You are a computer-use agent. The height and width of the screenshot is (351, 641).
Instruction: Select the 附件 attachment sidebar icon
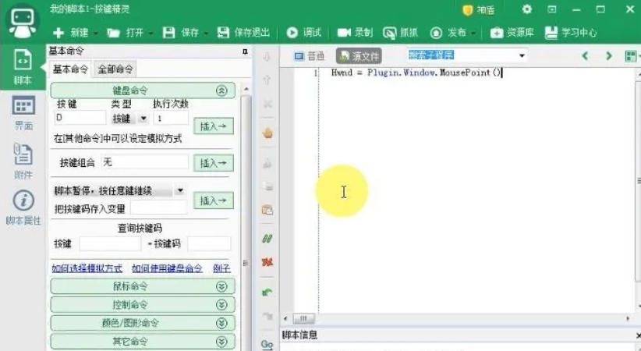pyautogui.click(x=23, y=161)
